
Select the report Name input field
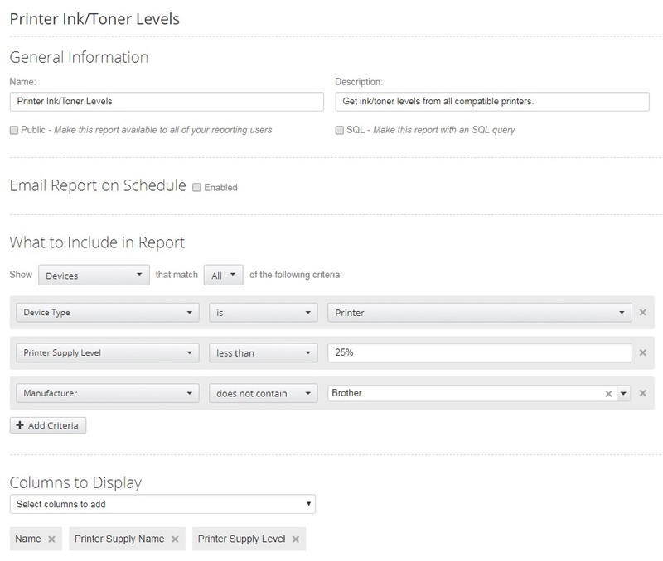[x=166, y=103]
